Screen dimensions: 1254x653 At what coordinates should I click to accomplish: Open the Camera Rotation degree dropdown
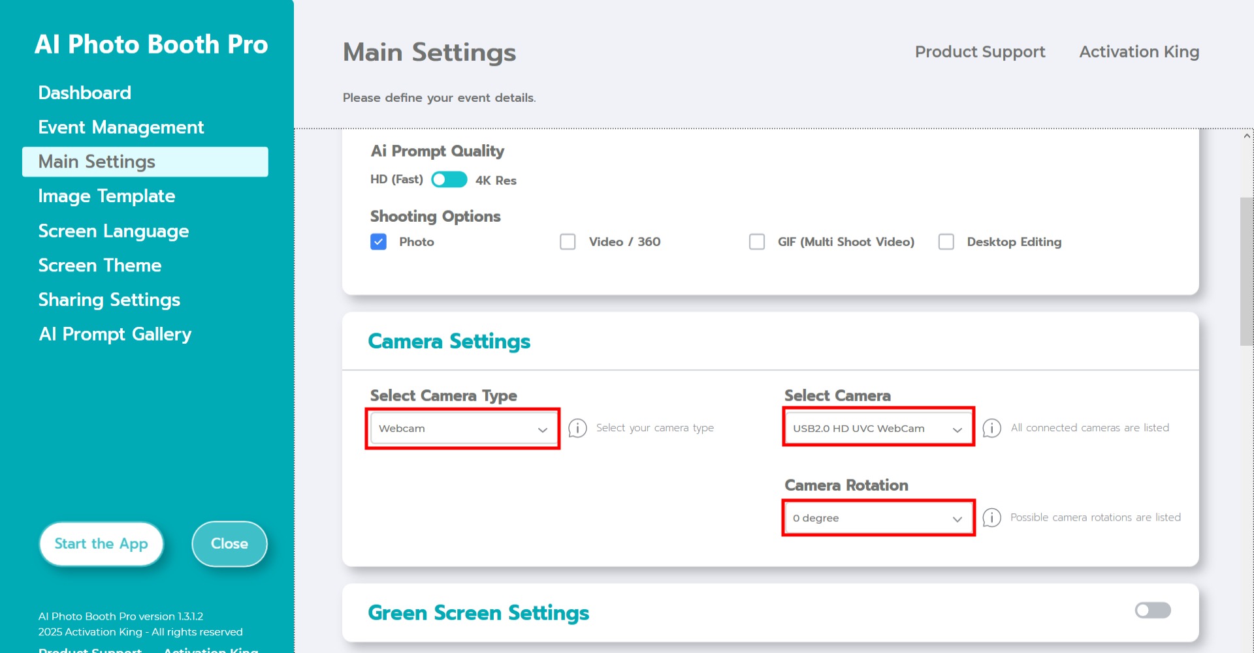(878, 518)
